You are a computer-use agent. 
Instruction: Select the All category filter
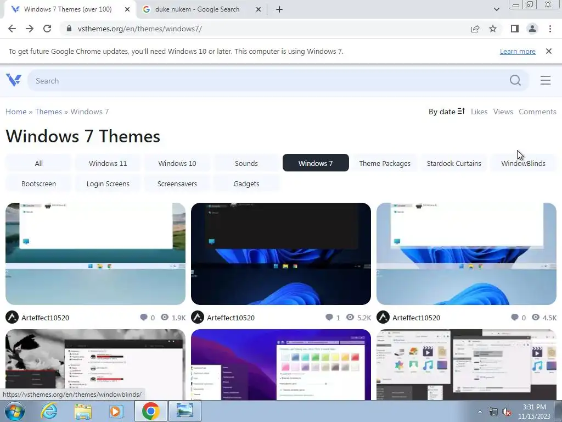tap(39, 163)
